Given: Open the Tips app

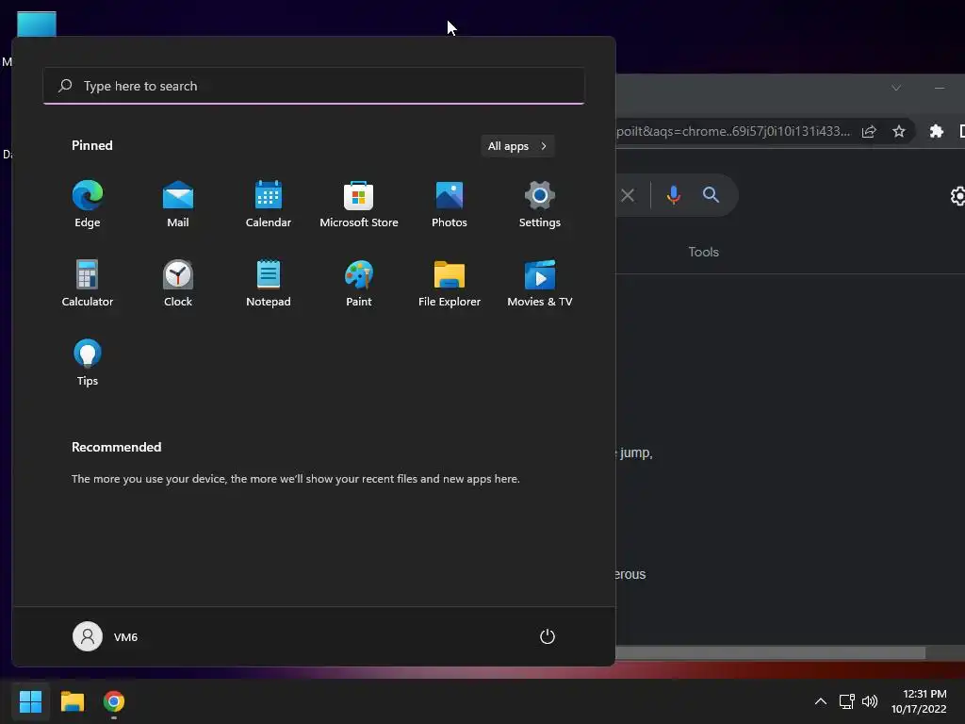Looking at the screenshot, I should point(88,363).
